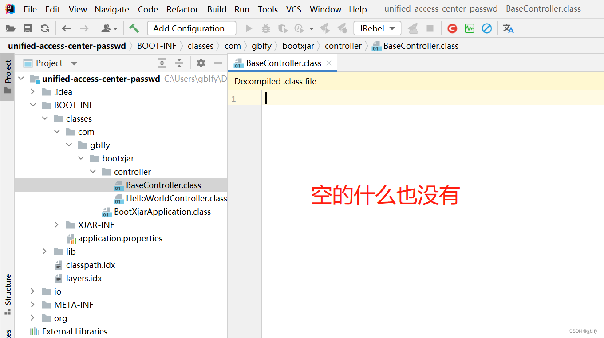Click the 'Decompiled .class file' banner text
604x338 pixels.
[x=275, y=82]
